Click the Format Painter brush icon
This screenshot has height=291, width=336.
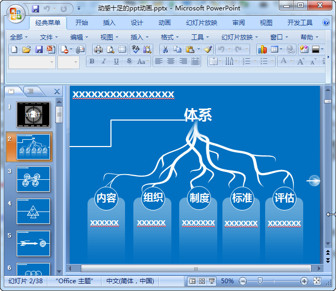click(208, 49)
